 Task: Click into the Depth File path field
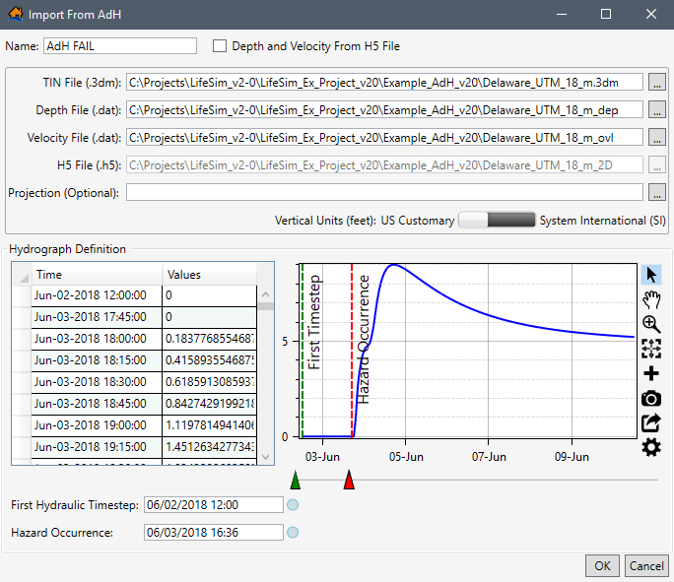384,110
